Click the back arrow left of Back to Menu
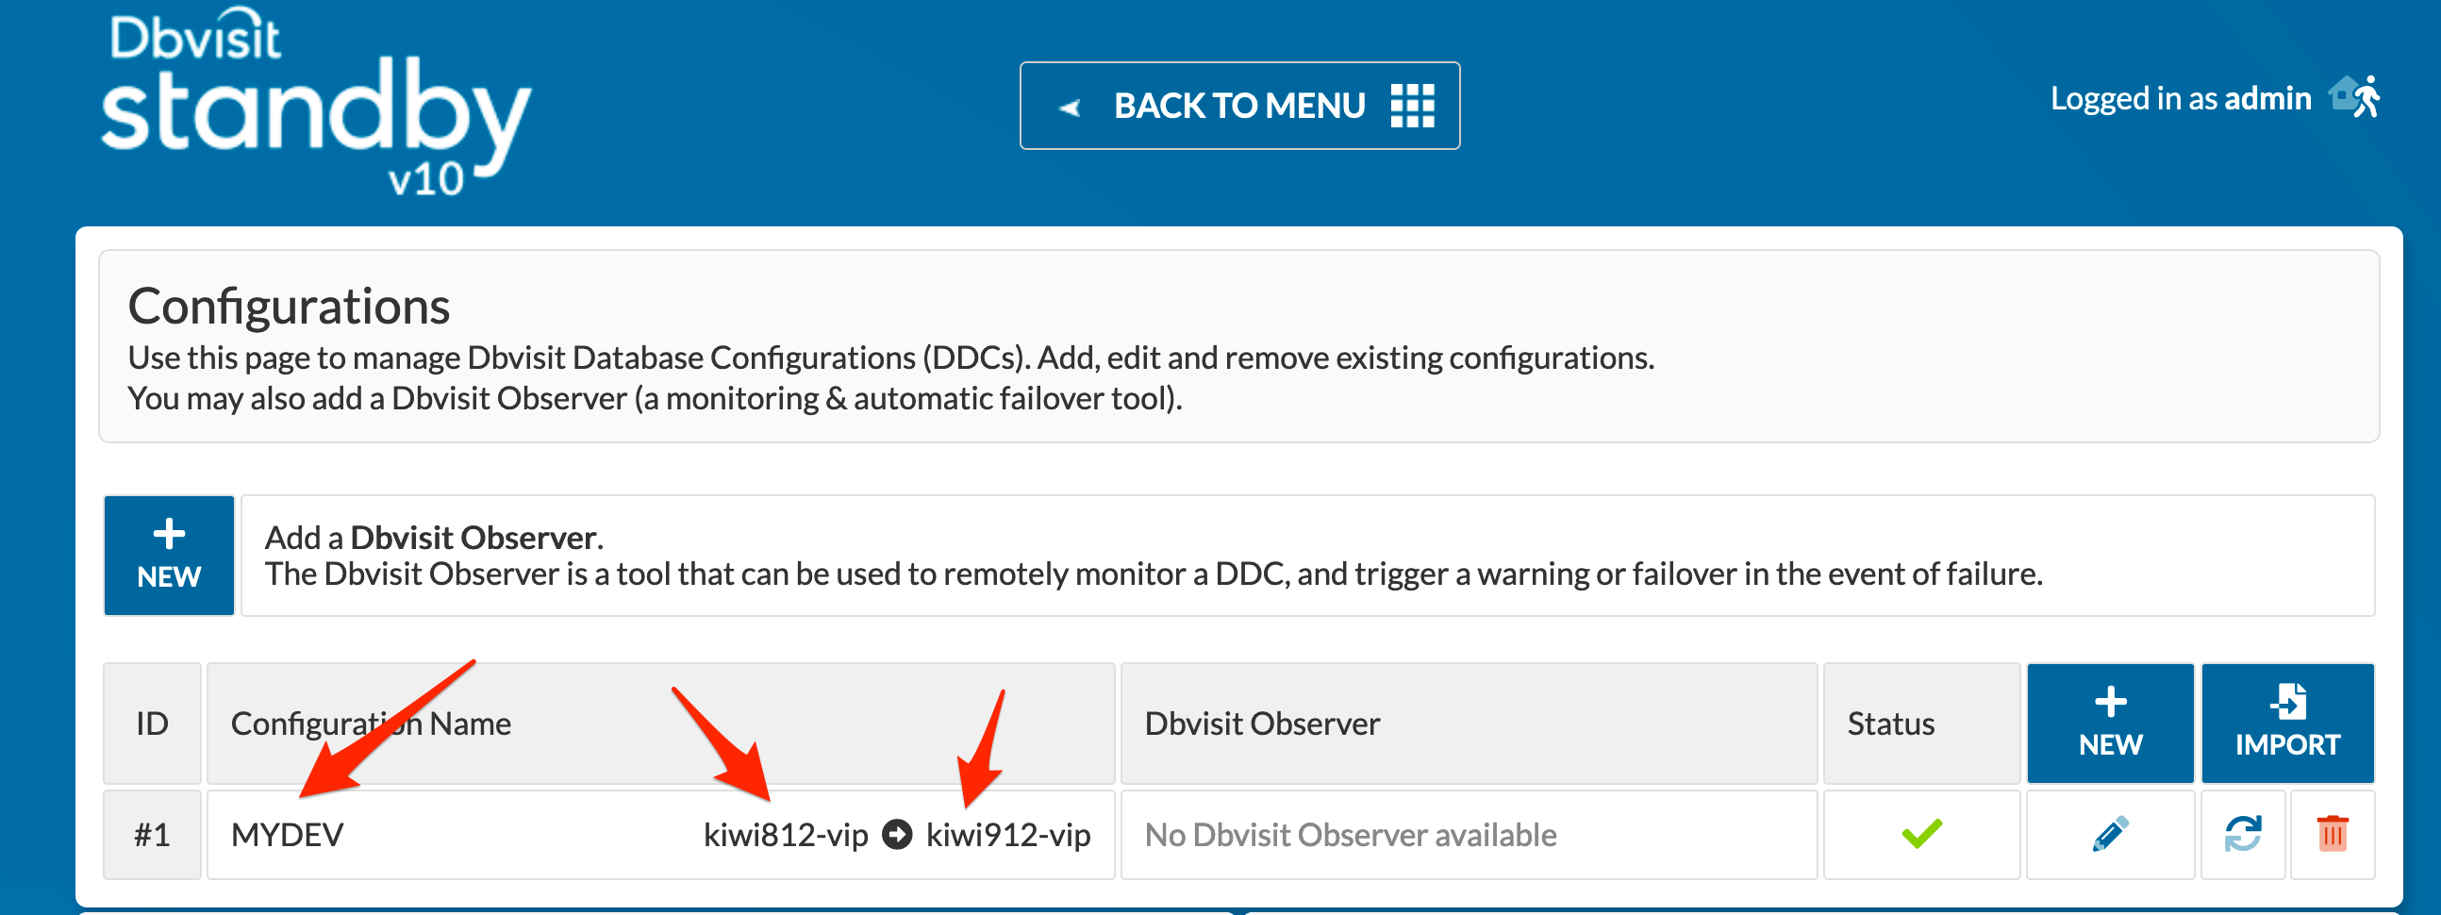Screen dimensions: 2441x915 click(x=1070, y=107)
